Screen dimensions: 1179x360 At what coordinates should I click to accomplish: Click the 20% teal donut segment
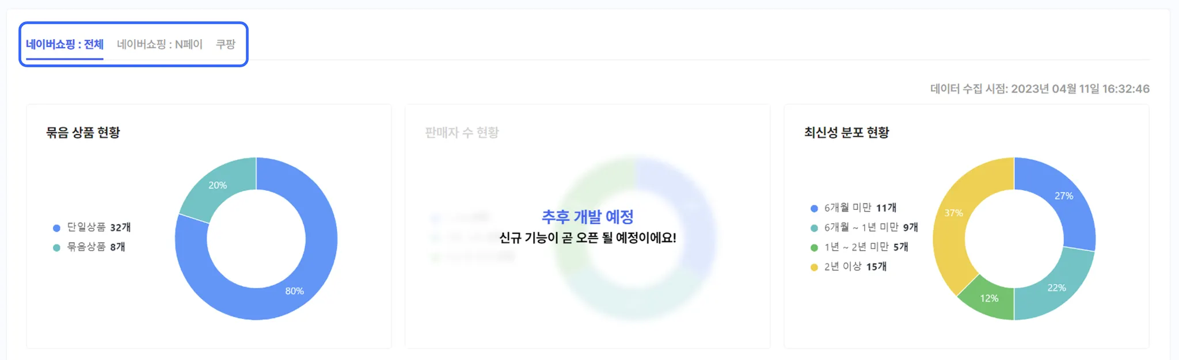point(218,185)
